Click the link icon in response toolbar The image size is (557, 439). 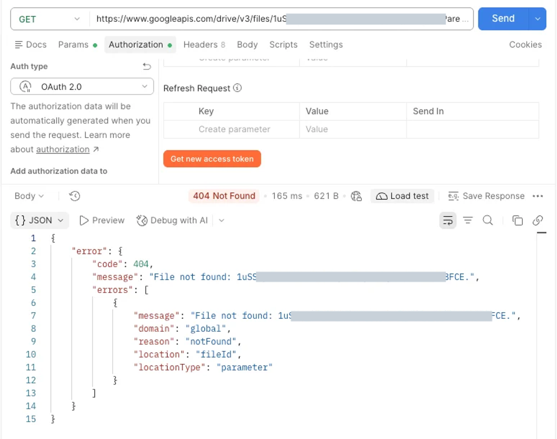[538, 220]
